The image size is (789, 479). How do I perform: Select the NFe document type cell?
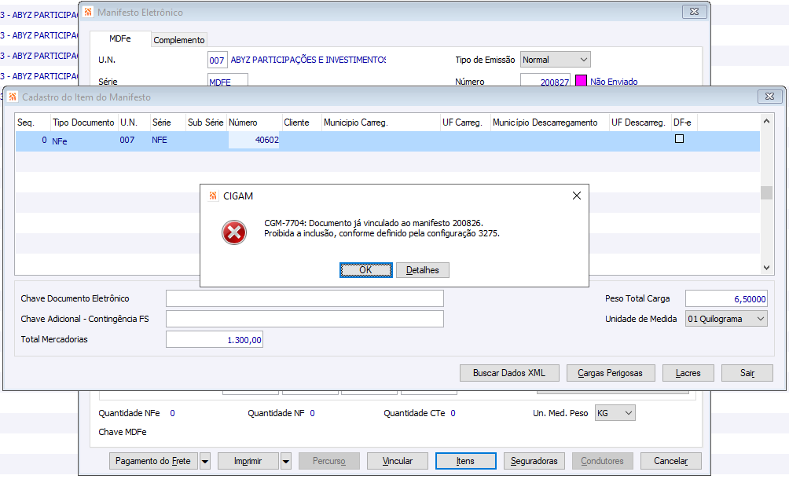pyautogui.click(x=83, y=141)
